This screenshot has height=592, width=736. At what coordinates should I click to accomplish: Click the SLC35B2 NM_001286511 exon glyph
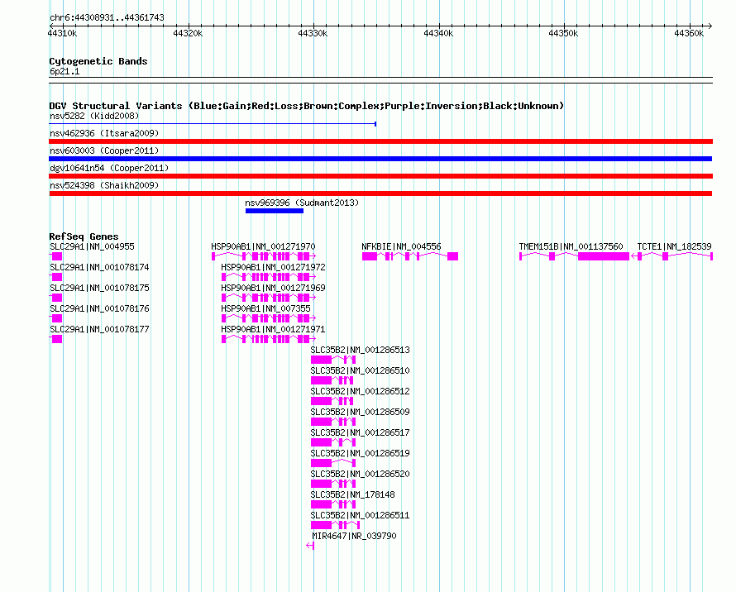335,525
